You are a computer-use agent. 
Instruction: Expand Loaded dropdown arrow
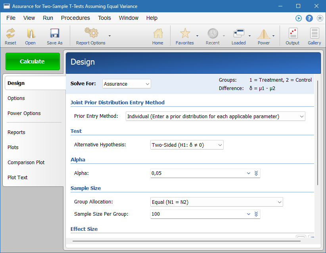coord(249,36)
